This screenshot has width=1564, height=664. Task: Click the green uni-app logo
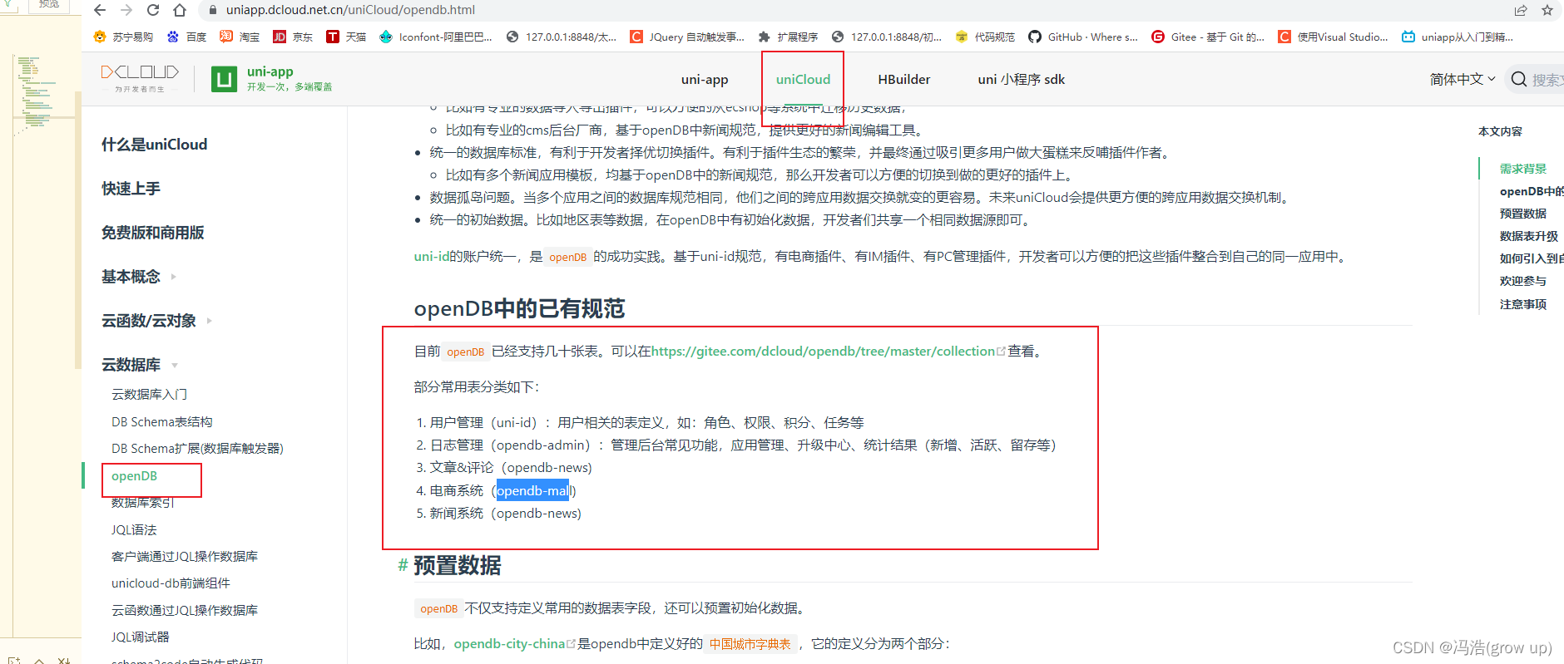click(x=224, y=79)
